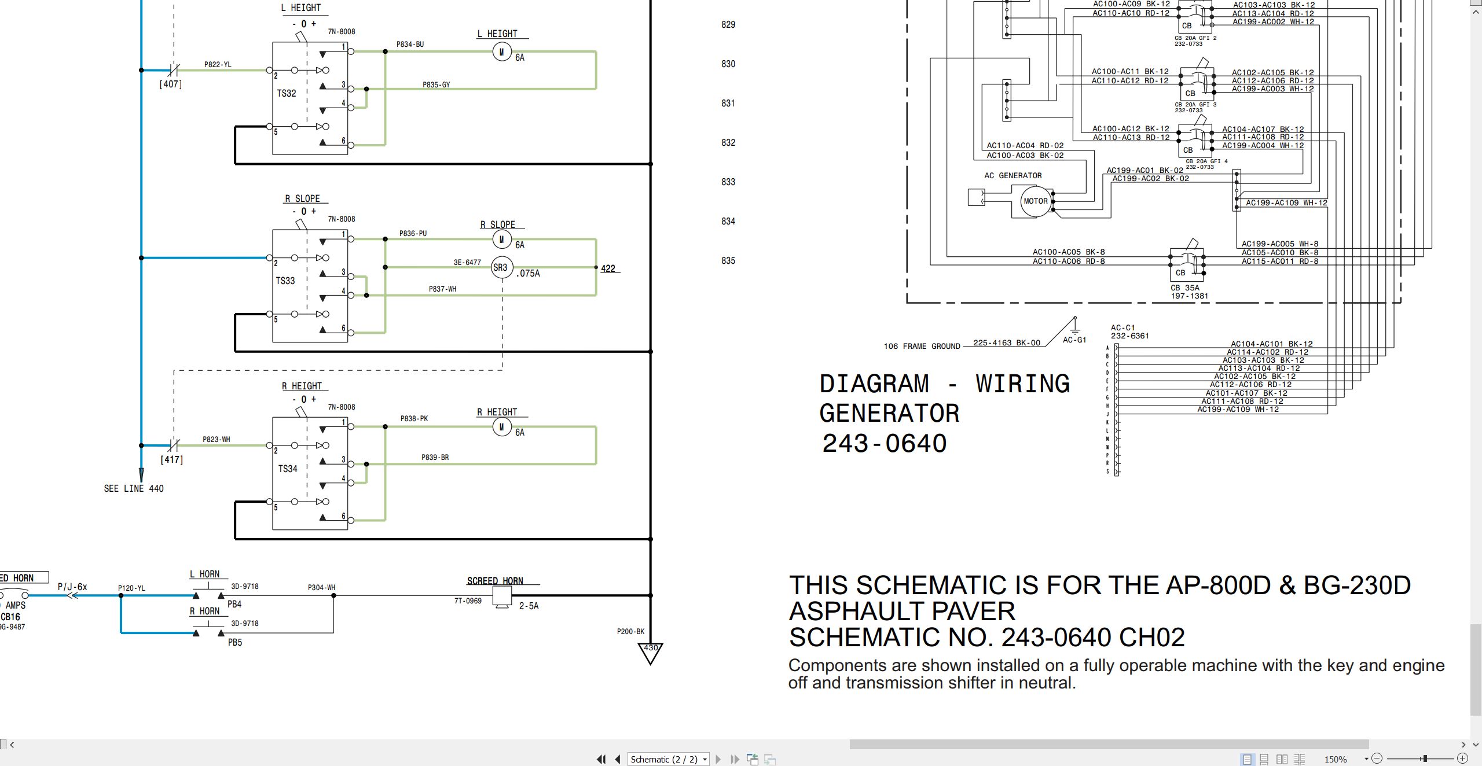Click the vertical scrollbar up arrow
1482x766 pixels.
pyautogui.click(x=1476, y=12)
